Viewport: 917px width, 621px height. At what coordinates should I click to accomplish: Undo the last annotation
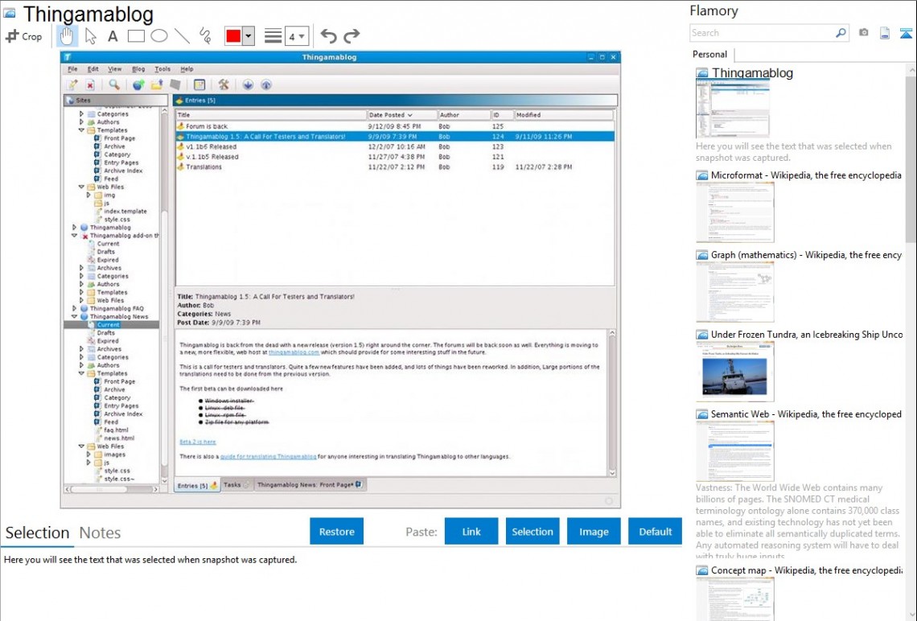pos(328,36)
